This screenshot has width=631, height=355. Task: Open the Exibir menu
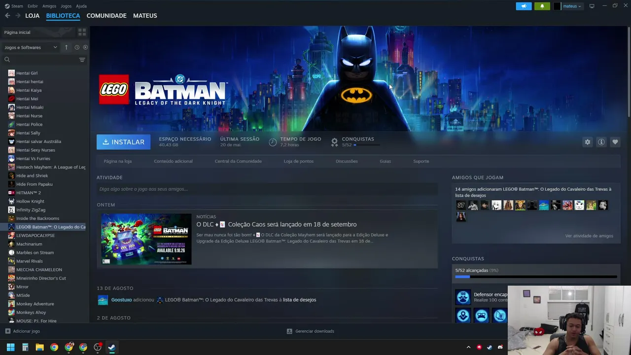[33, 6]
